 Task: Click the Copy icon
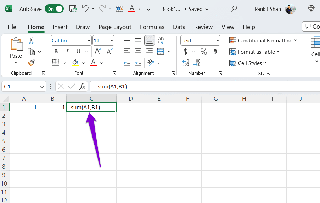click(31, 52)
